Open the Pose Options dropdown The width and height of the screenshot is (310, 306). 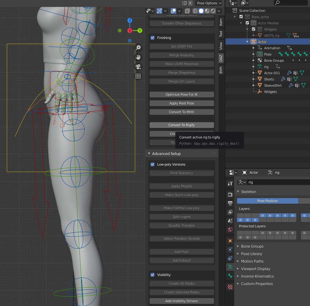[x=209, y=3]
